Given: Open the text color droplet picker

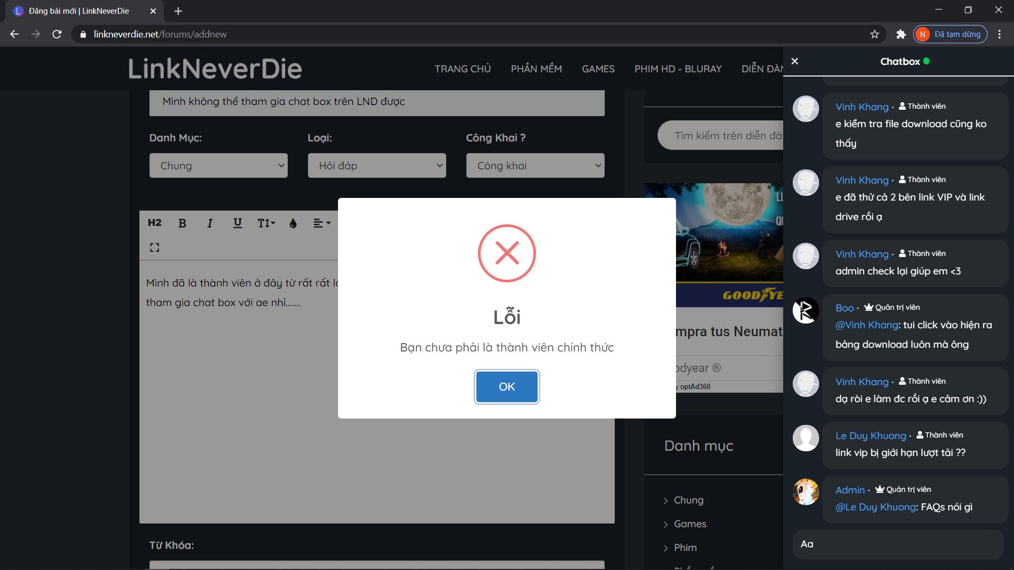Looking at the screenshot, I should 293,223.
